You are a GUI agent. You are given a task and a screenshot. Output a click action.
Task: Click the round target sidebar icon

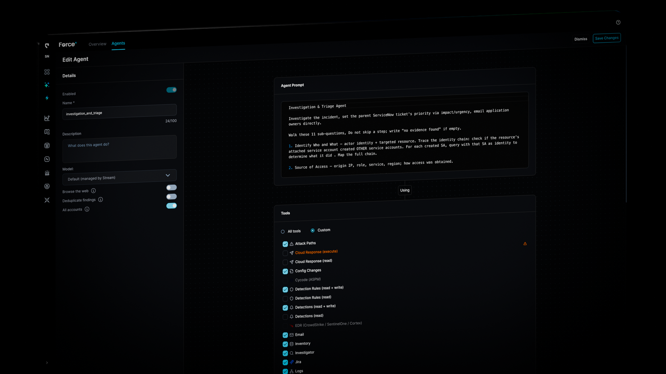tap(47, 146)
